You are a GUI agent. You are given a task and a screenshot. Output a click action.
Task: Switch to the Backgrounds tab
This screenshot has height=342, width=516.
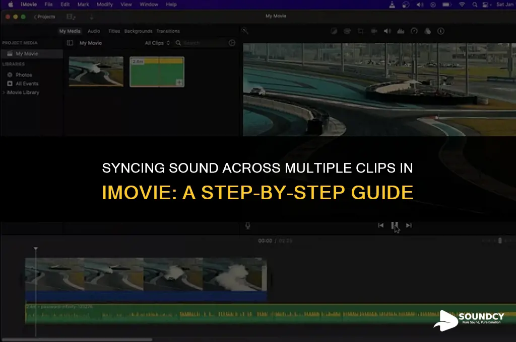point(138,31)
